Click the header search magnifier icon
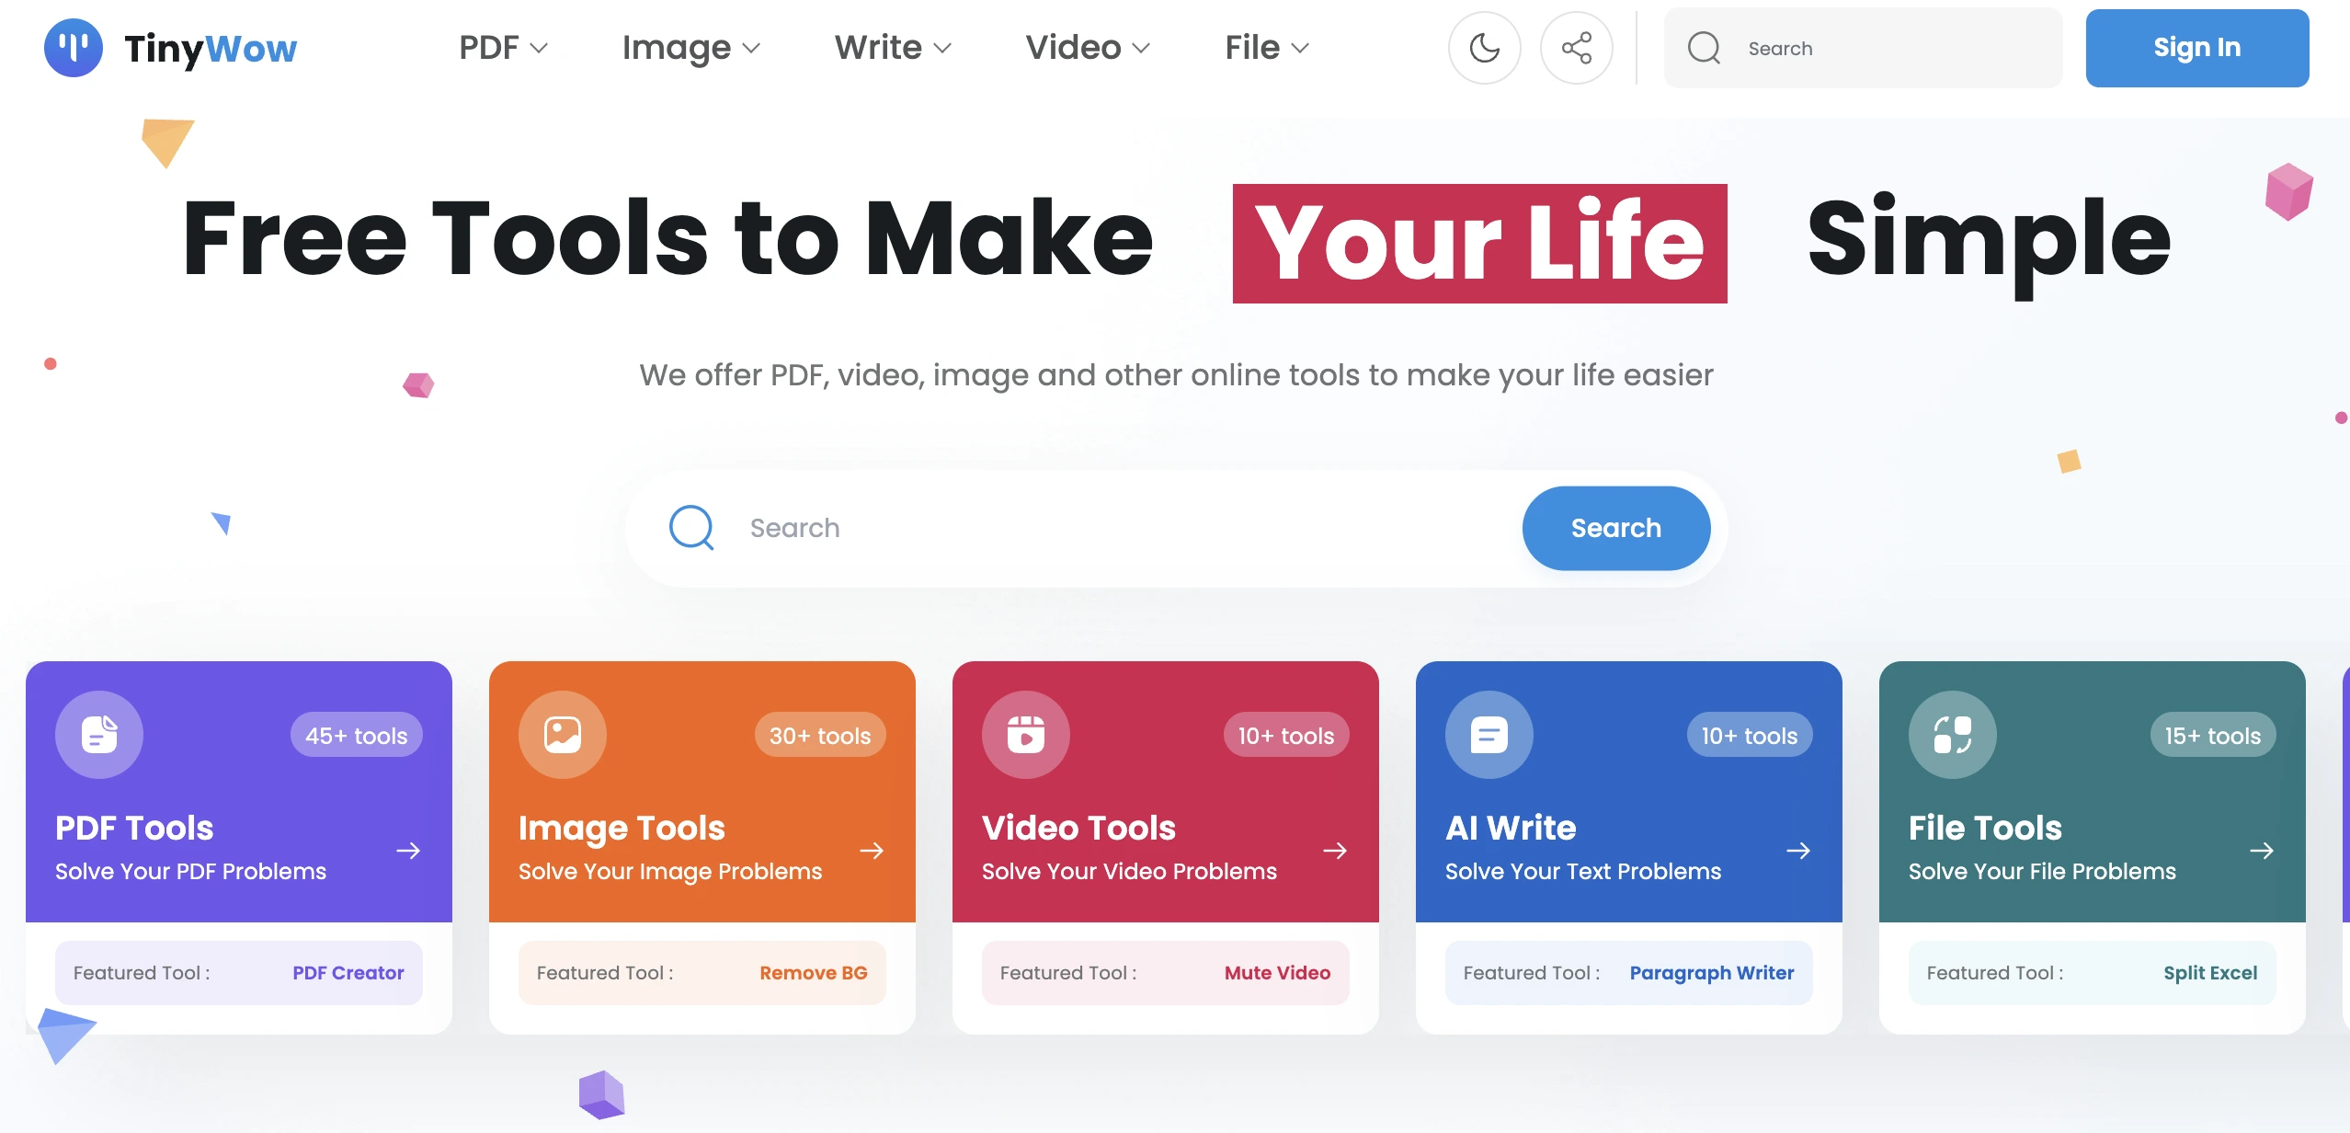2350x1133 pixels. 1704,47
